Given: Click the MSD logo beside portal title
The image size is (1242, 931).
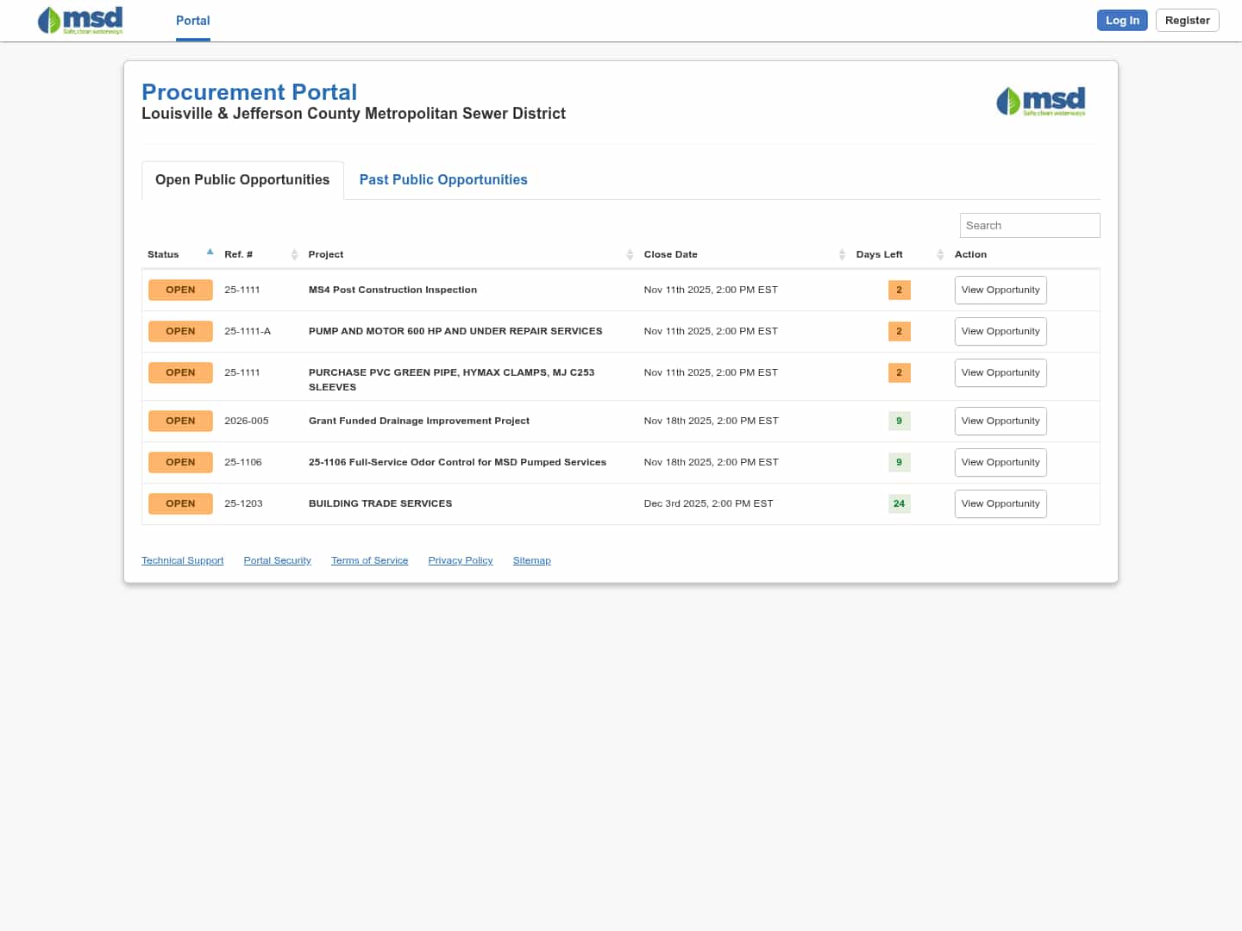Looking at the screenshot, I should click(x=1040, y=101).
